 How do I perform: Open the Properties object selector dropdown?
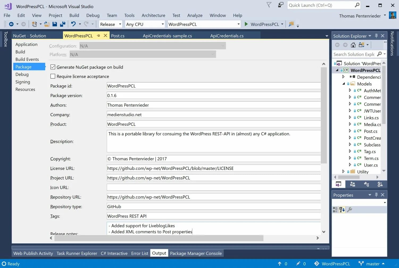click(385, 203)
